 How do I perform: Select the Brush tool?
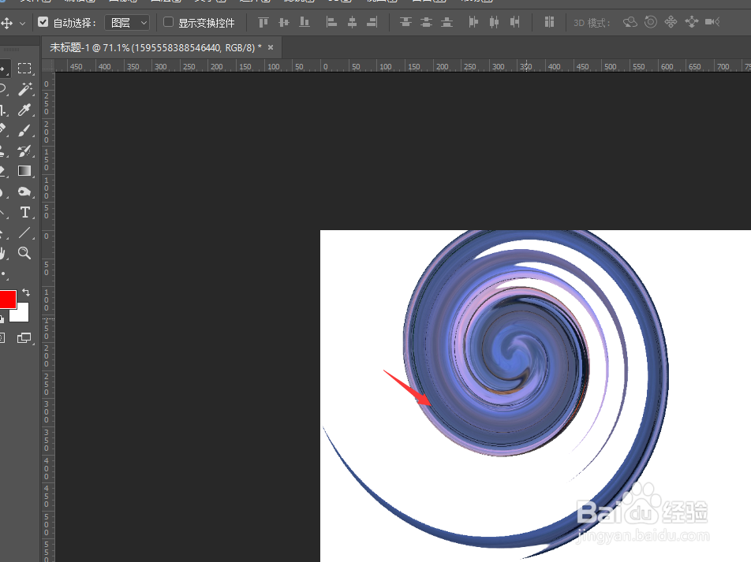click(x=24, y=131)
